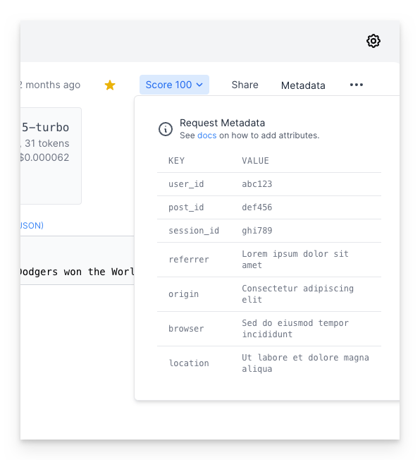Viewport: 420px width, 460px height.
Task: Select the def456 value
Action: tap(257, 207)
